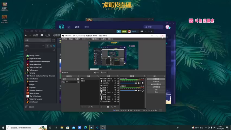Pop out the 控件 dock with its header icon
The height and width of the screenshot is (130, 231).
pos(164,76)
